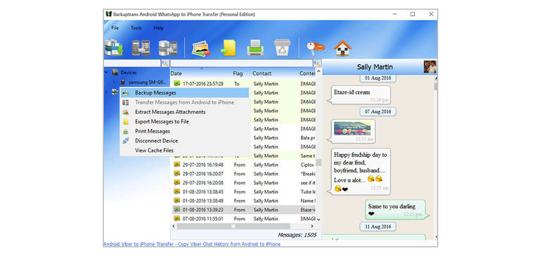Click the Sally Martin chat header name
This screenshot has height=270, width=541.
pyautogui.click(x=375, y=67)
